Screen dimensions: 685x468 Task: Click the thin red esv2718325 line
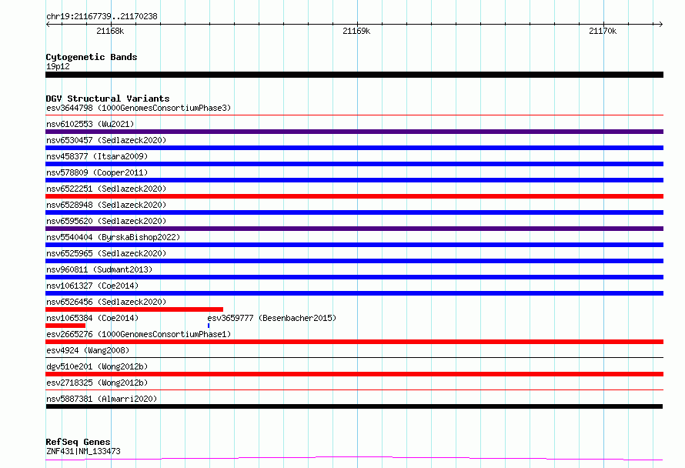354,390
